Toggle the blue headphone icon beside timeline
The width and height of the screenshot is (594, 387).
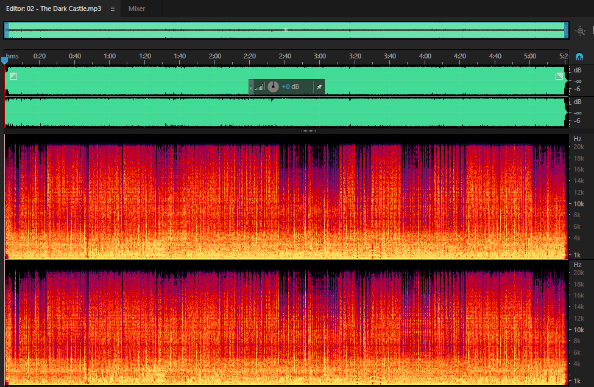click(x=579, y=57)
